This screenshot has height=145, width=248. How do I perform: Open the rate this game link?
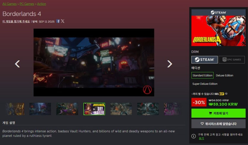(x=16, y=21)
